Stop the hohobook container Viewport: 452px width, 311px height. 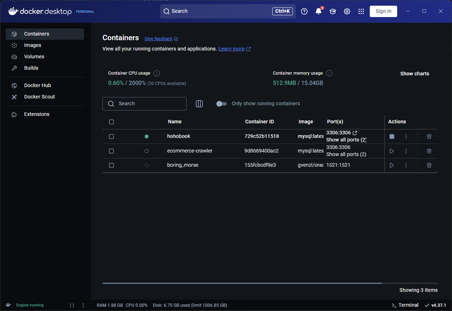[392, 136]
